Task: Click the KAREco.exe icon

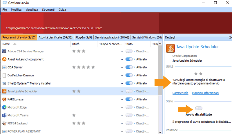Action: (4, 99)
